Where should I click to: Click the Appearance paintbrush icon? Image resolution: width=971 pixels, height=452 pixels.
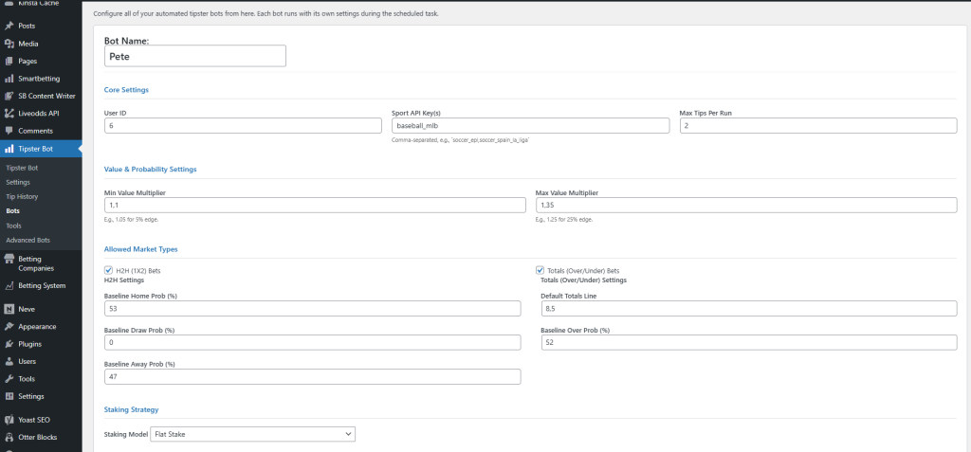[x=9, y=326]
